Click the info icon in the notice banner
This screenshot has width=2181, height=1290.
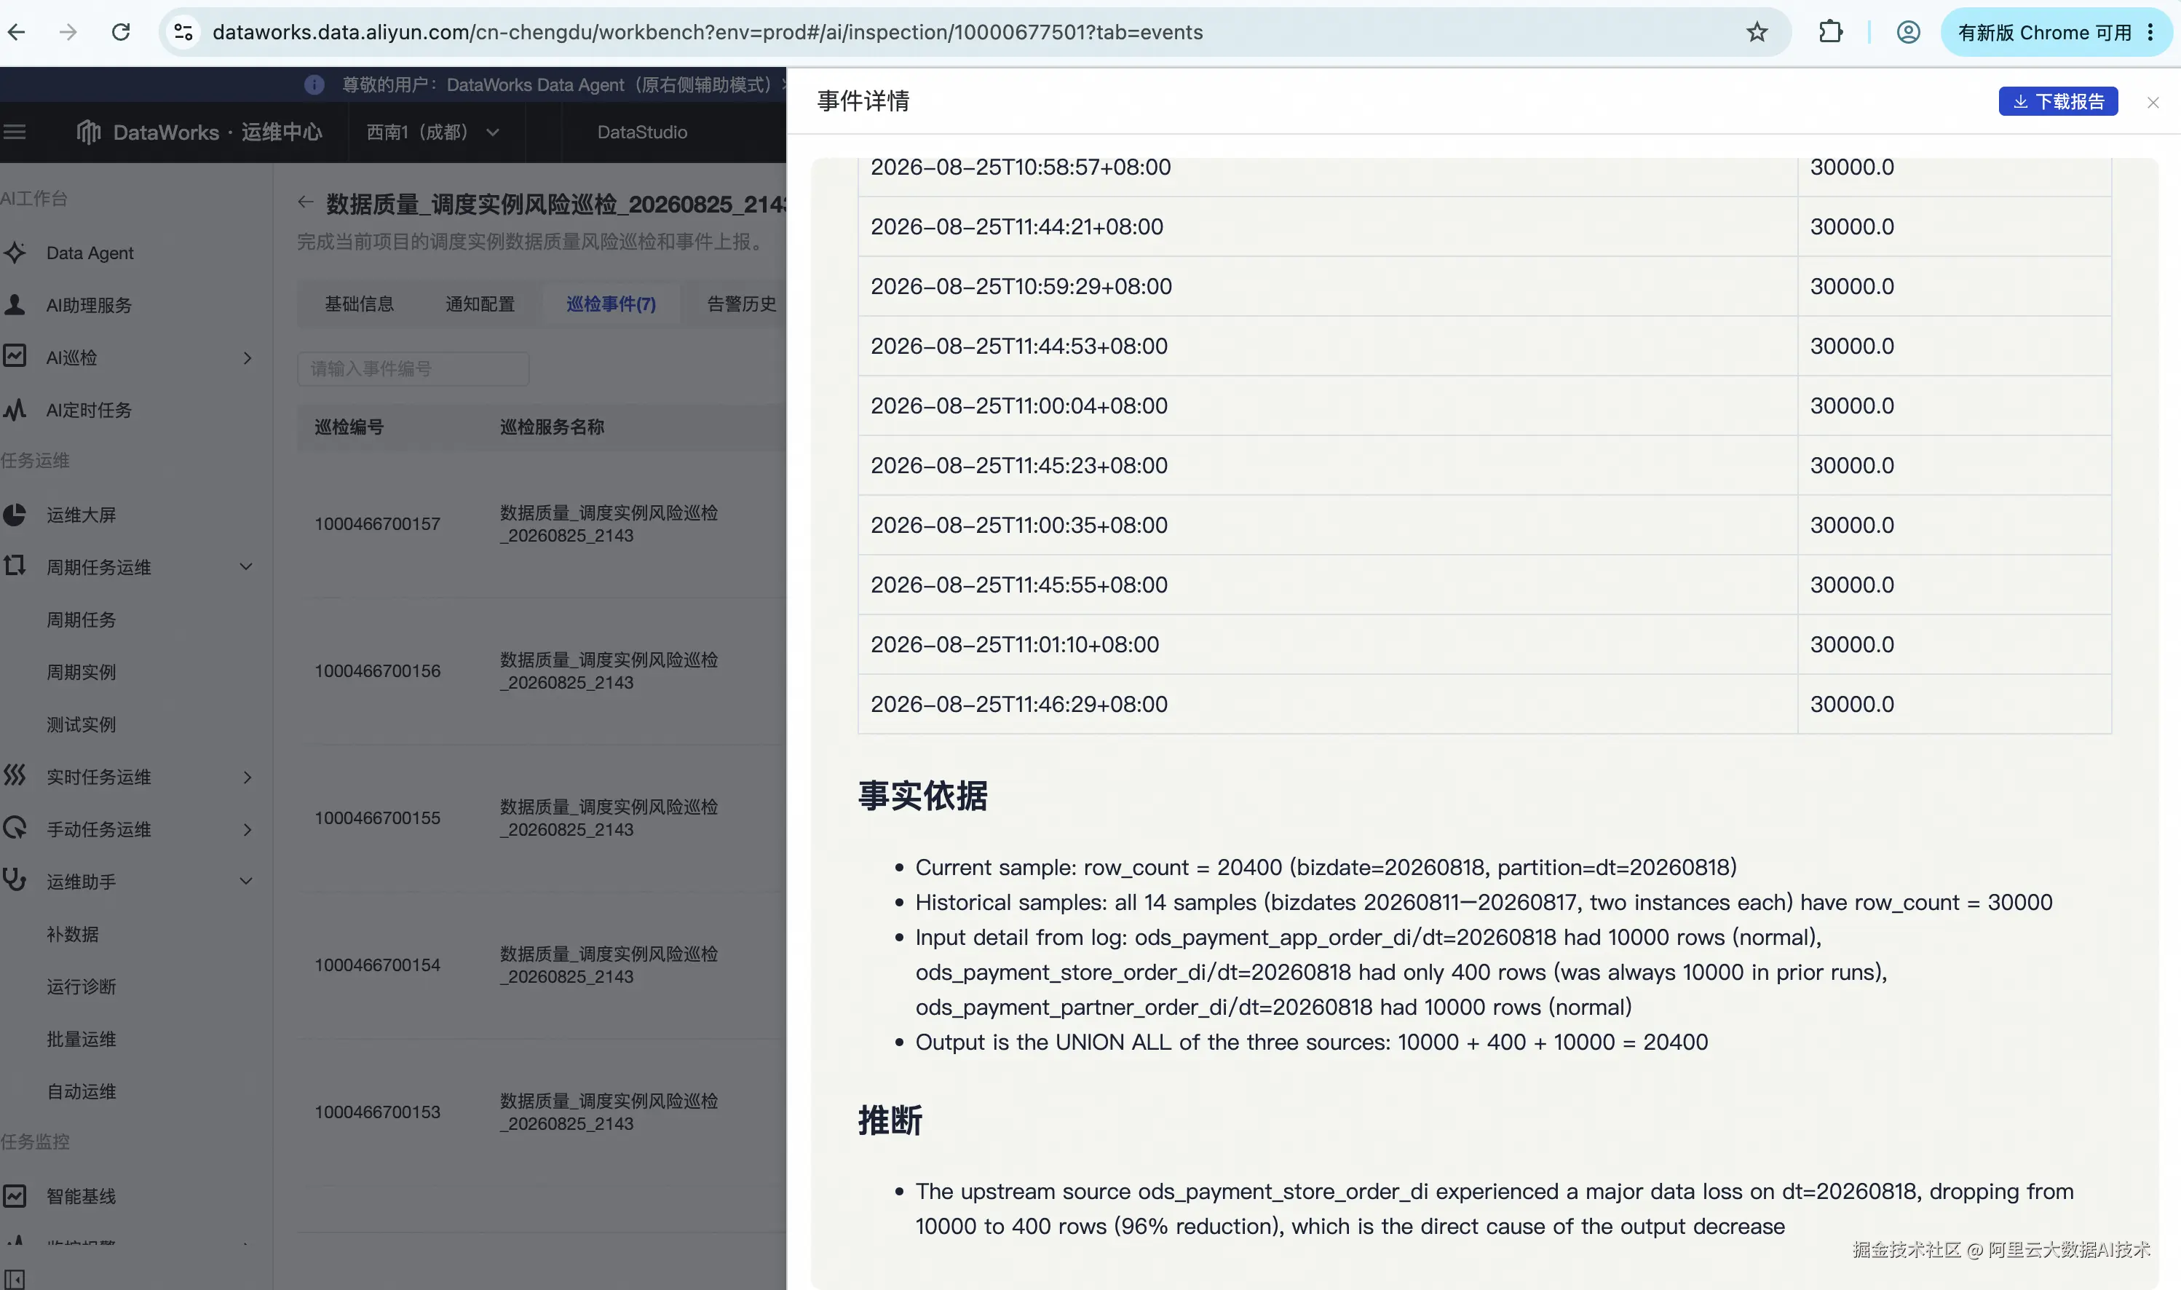point(314,84)
